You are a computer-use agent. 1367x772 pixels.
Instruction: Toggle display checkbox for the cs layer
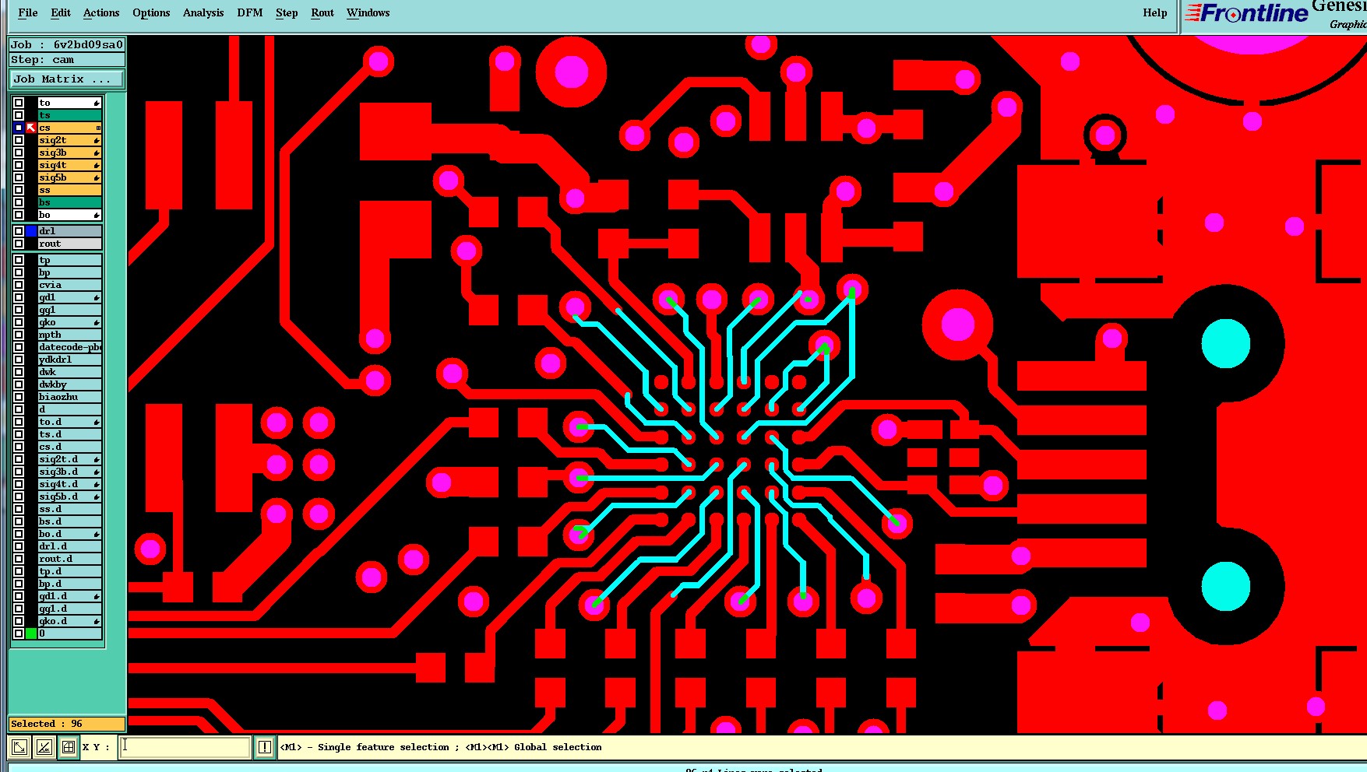click(x=19, y=128)
